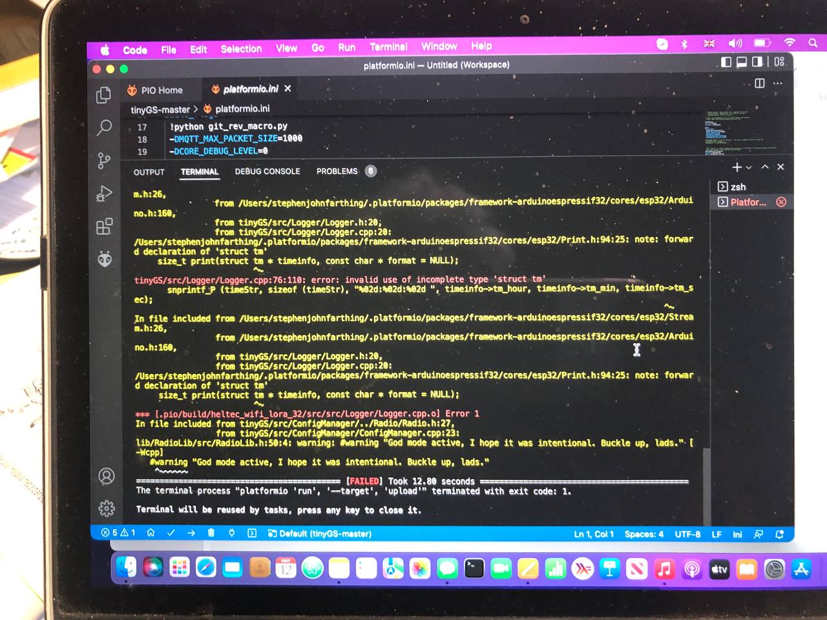Open the Source Control view
The image size is (827, 620).
pos(103,160)
